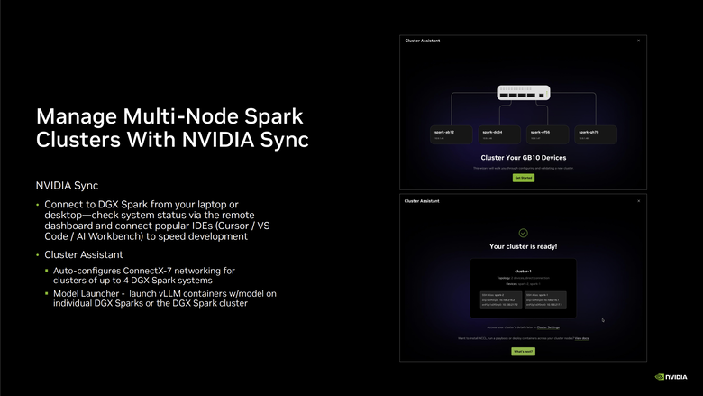
Task: Click the Cluster Your GB10 Devices heading
Action: [x=524, y=158]
